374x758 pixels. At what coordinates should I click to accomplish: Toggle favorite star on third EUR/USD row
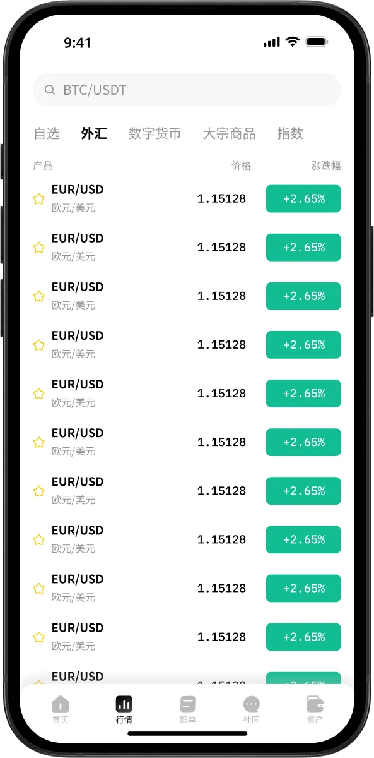[x=38, y=296]
